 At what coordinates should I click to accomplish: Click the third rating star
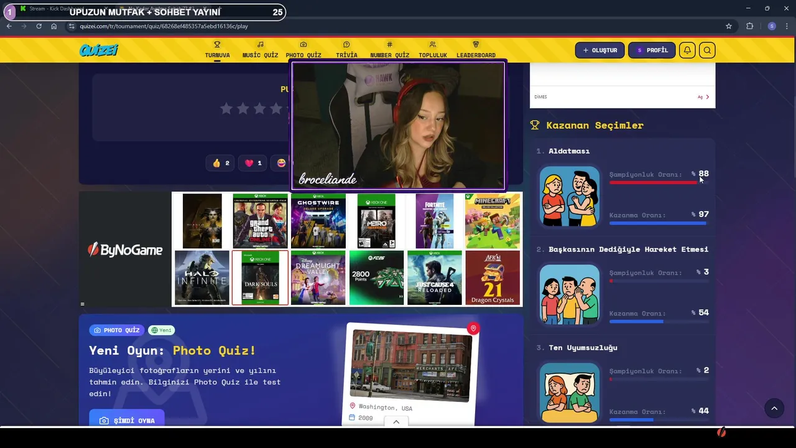click(260, 109)
